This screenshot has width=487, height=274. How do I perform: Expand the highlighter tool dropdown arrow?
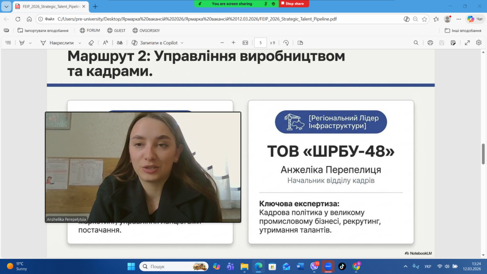(30, 43)
